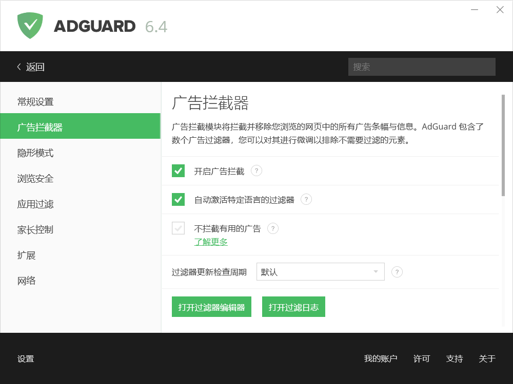Open 我的账户 in the footer

(381, 358)
